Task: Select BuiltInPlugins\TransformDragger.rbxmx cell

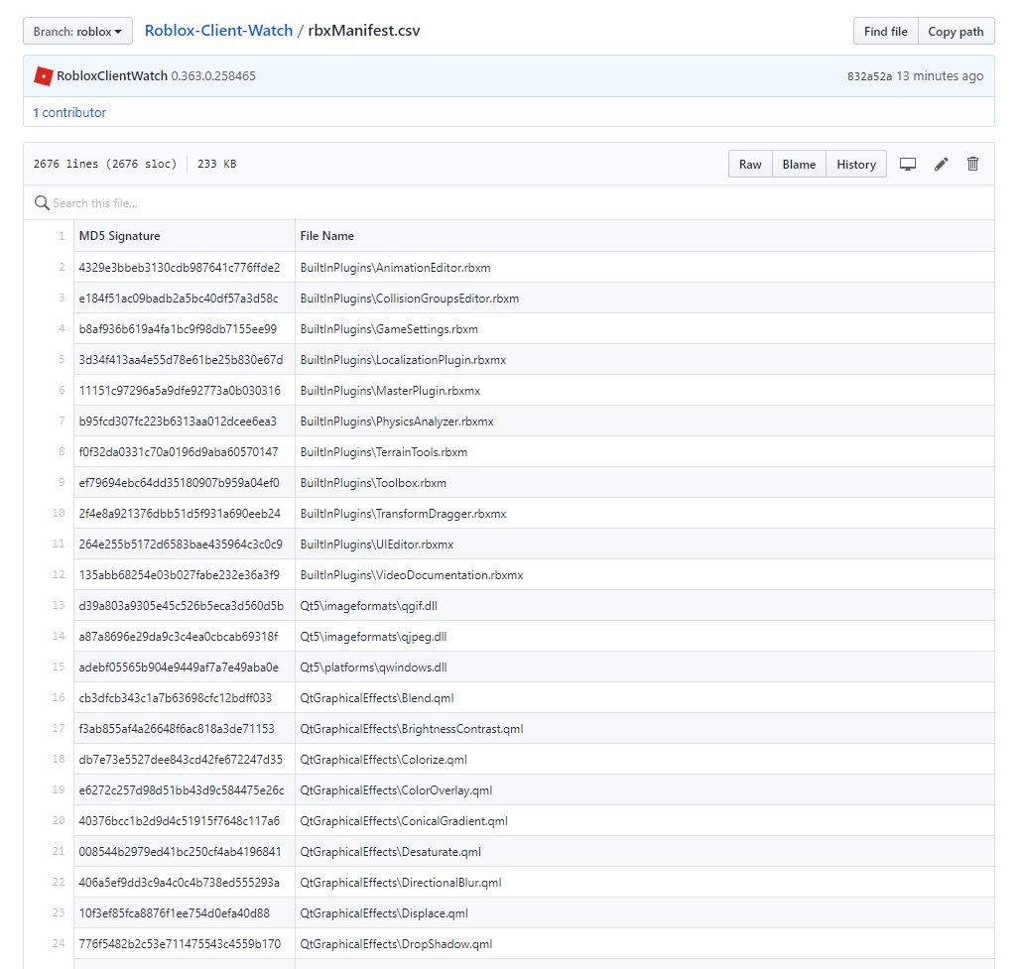Action: (645, 513)
